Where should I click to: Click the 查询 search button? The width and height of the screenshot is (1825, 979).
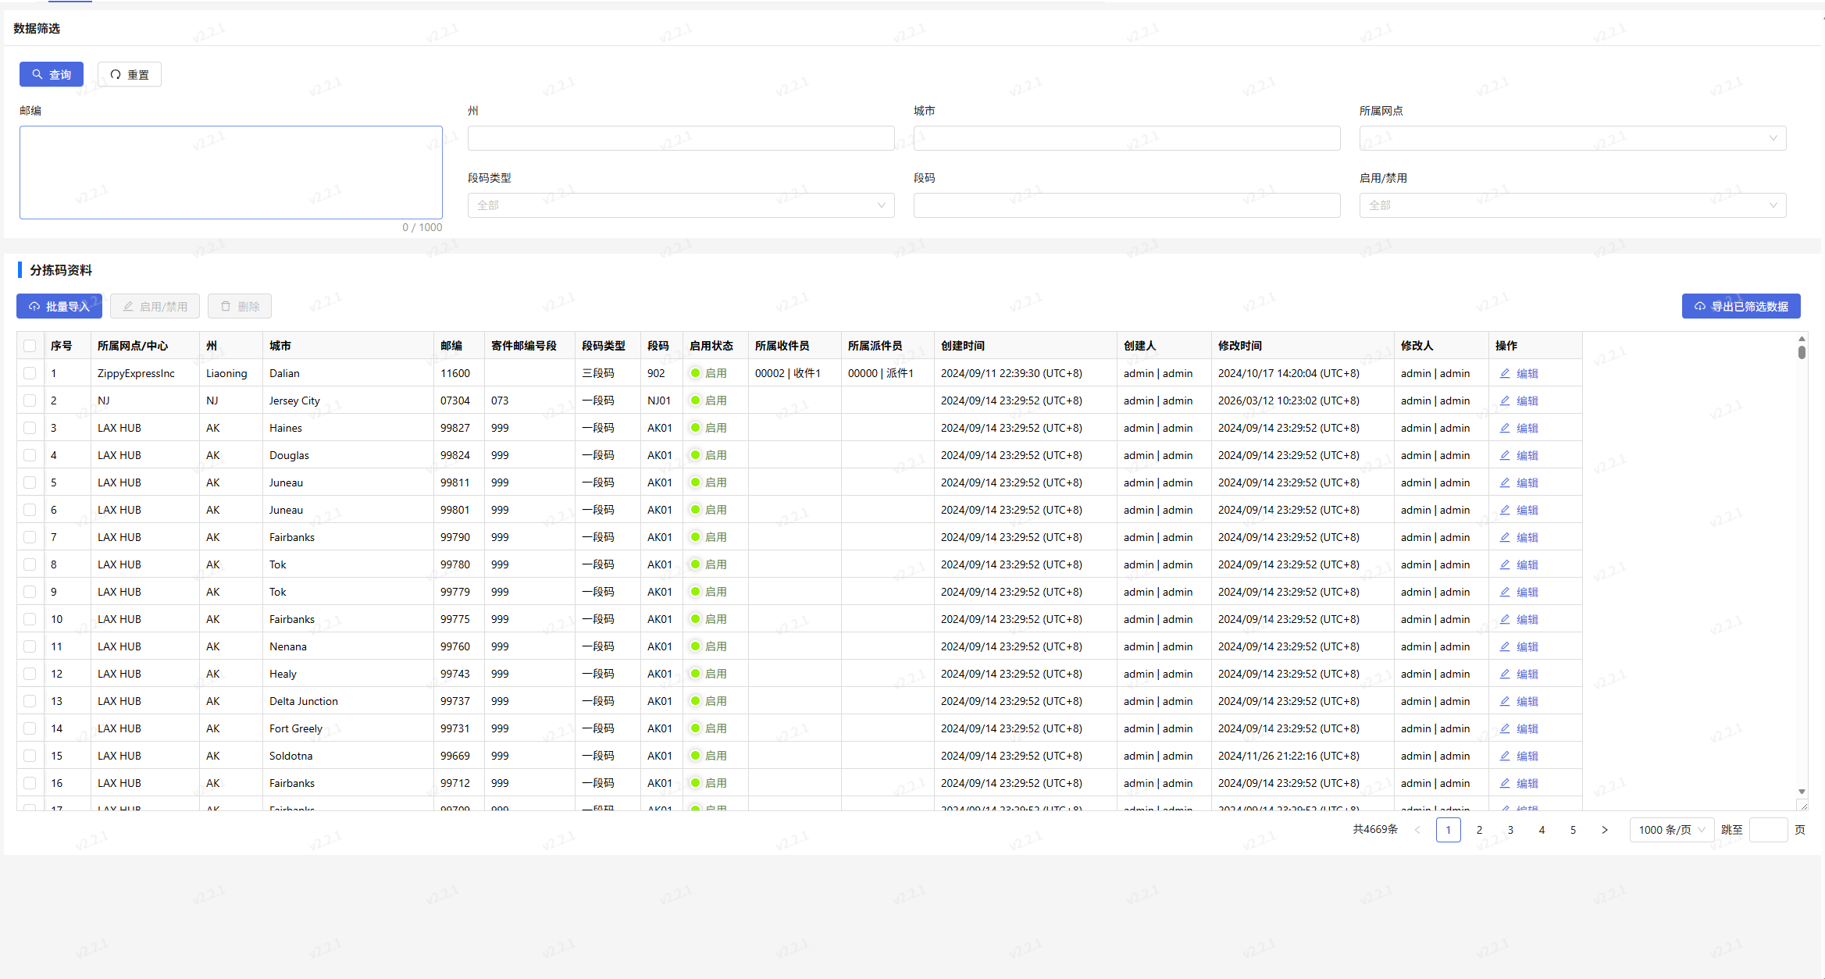[51, 74]
